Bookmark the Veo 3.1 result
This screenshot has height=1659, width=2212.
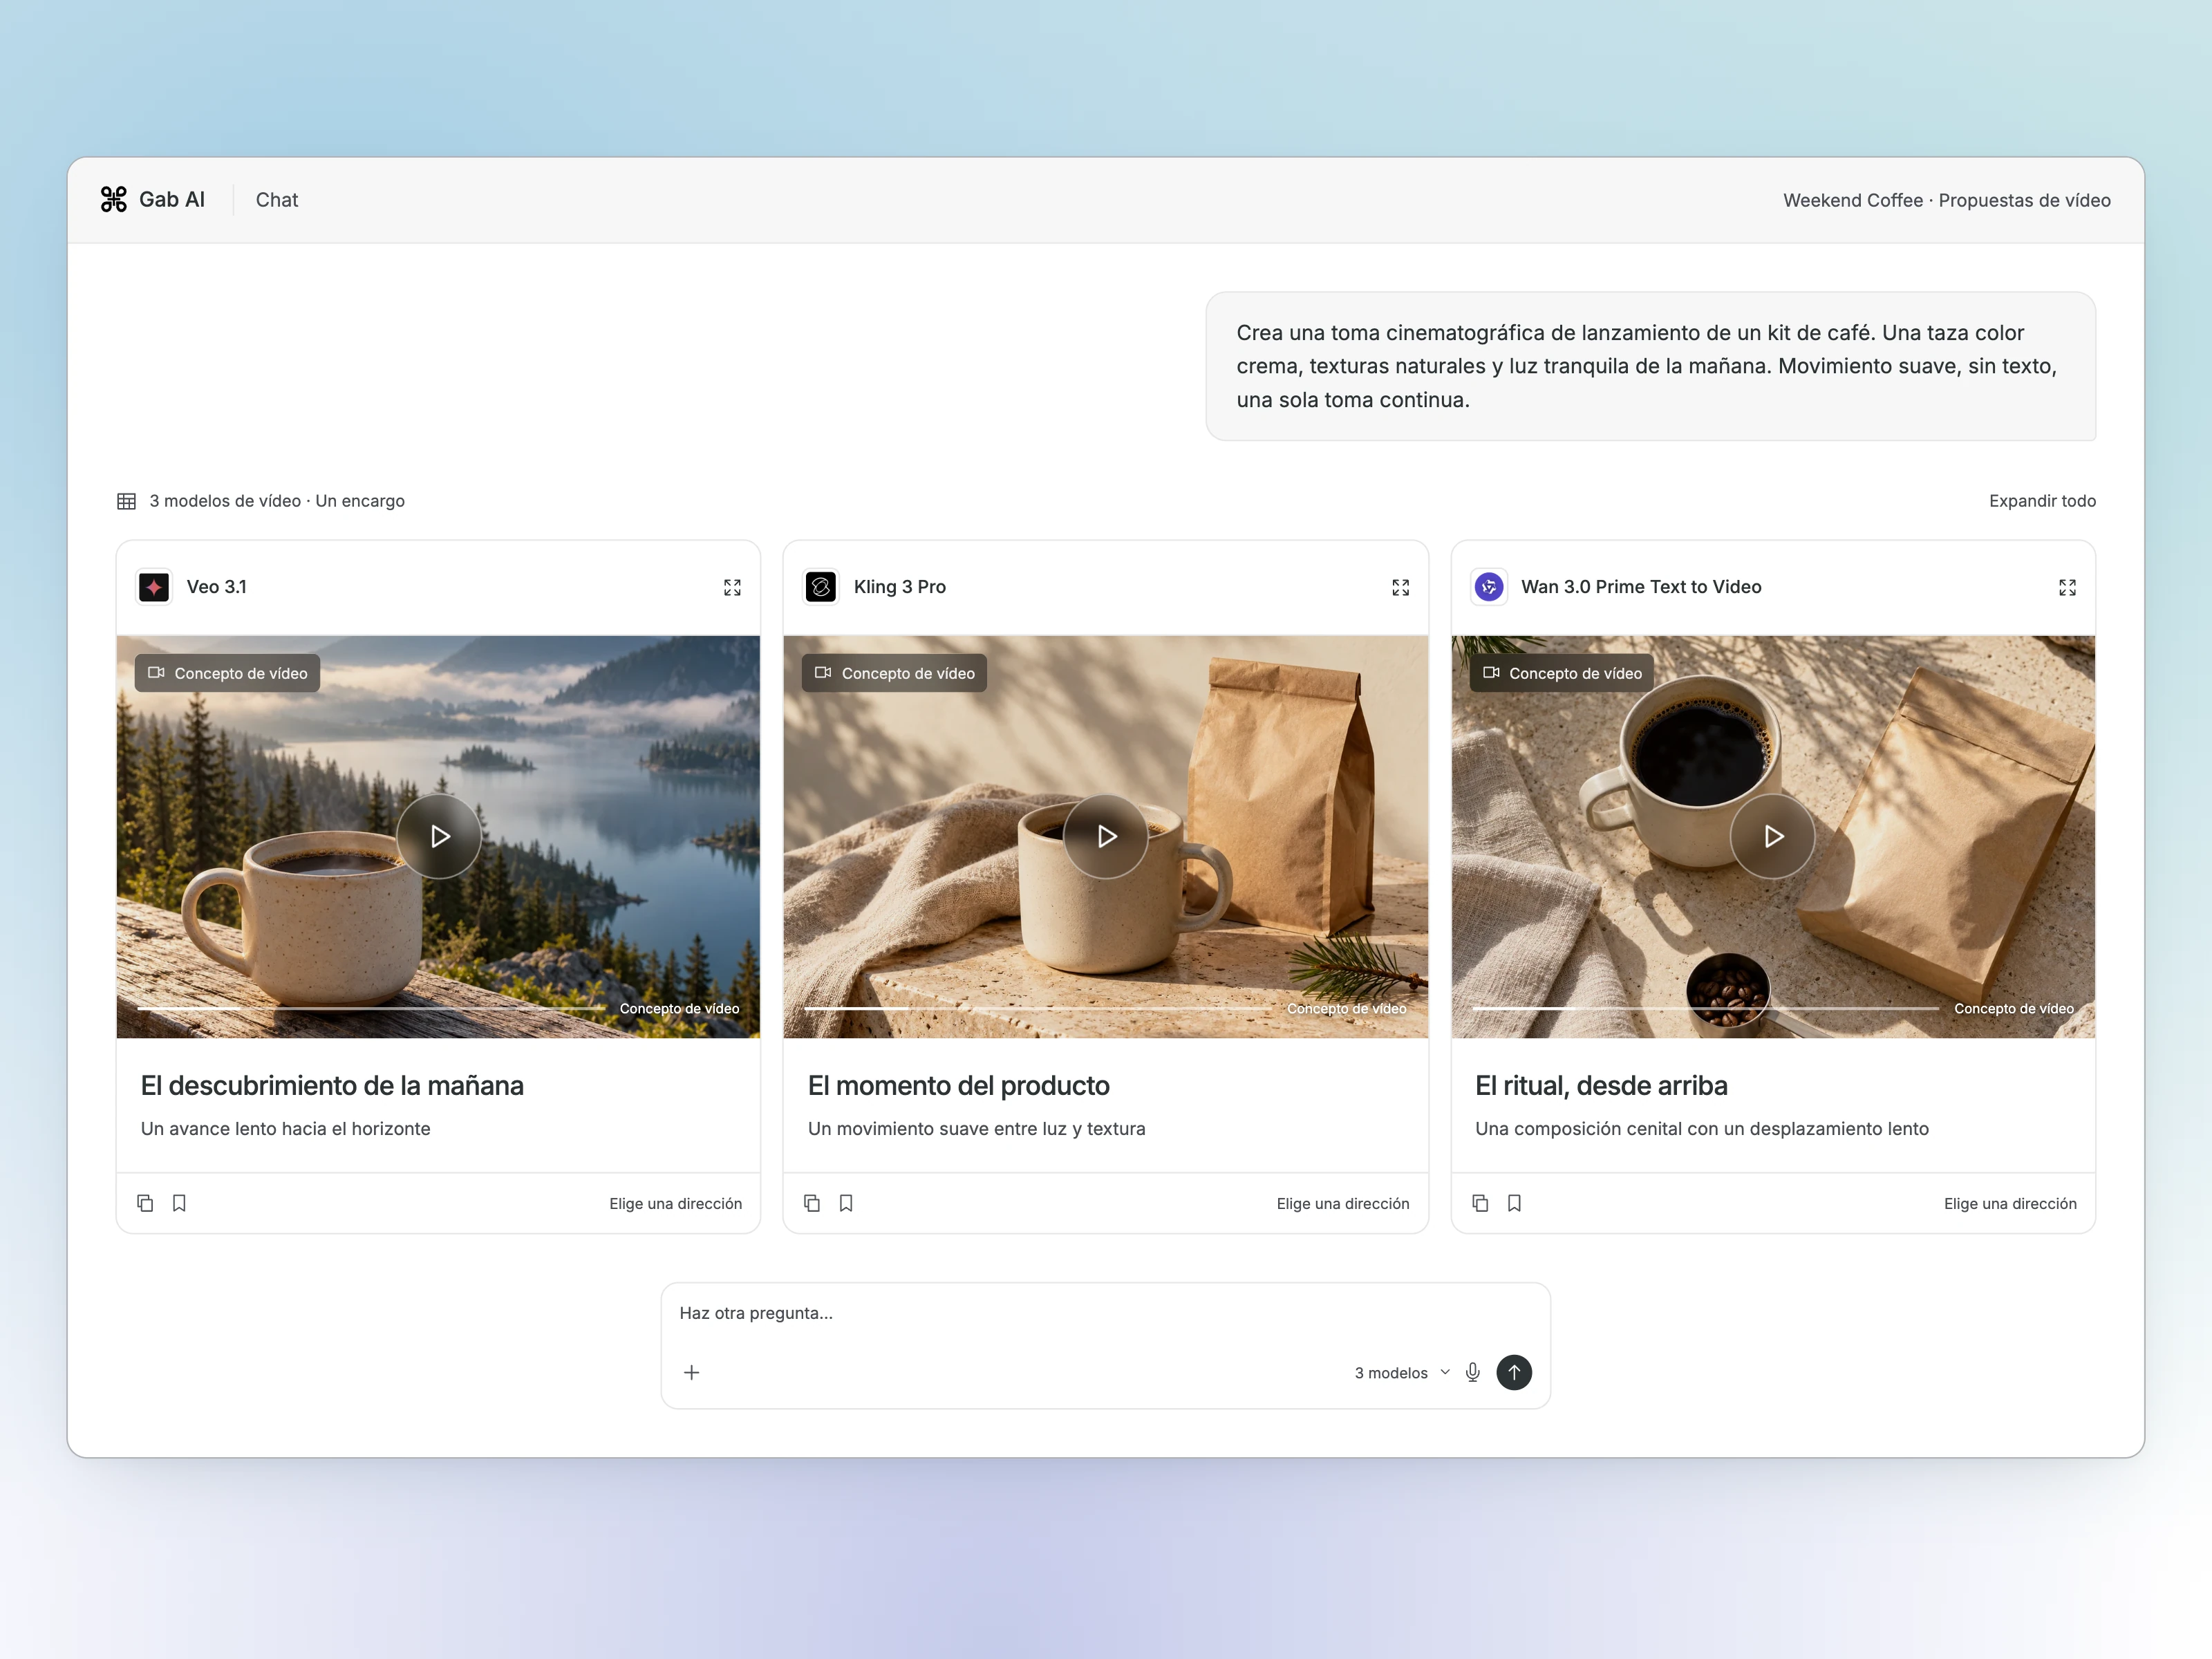179,1203
